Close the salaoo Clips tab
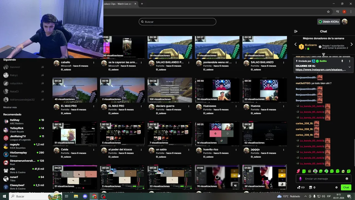The width and height of the screenshot is (355, 200). tap(135, 4)
